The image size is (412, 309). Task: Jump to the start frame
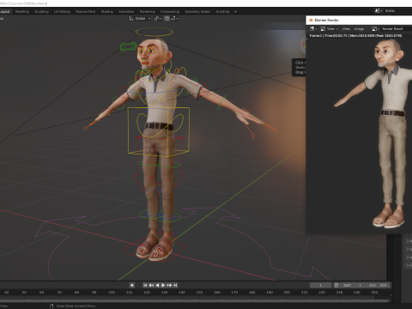point(145,285)
